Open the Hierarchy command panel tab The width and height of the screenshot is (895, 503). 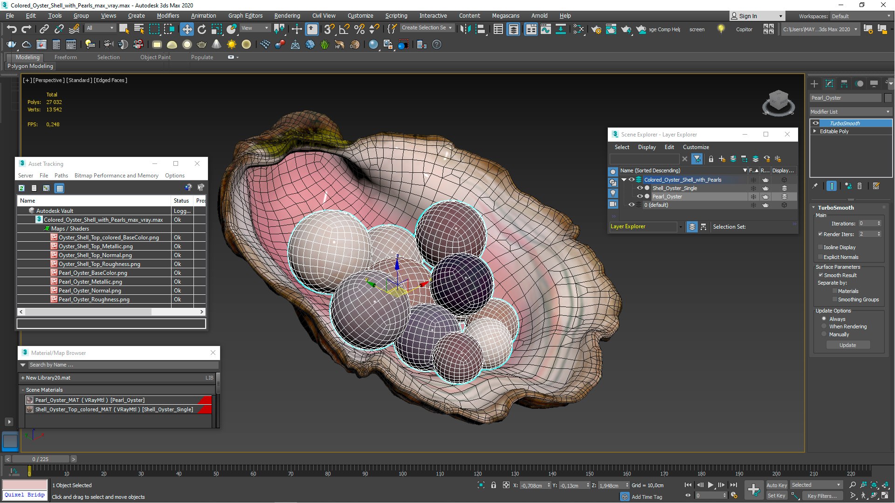(x=844, y=84)
